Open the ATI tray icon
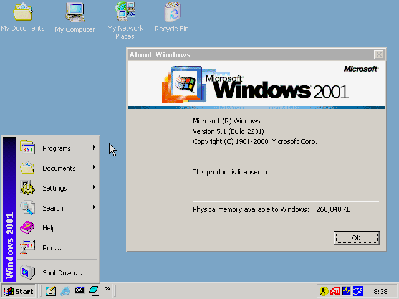Viewport: 399px width, 299px height. coord(335,291)
